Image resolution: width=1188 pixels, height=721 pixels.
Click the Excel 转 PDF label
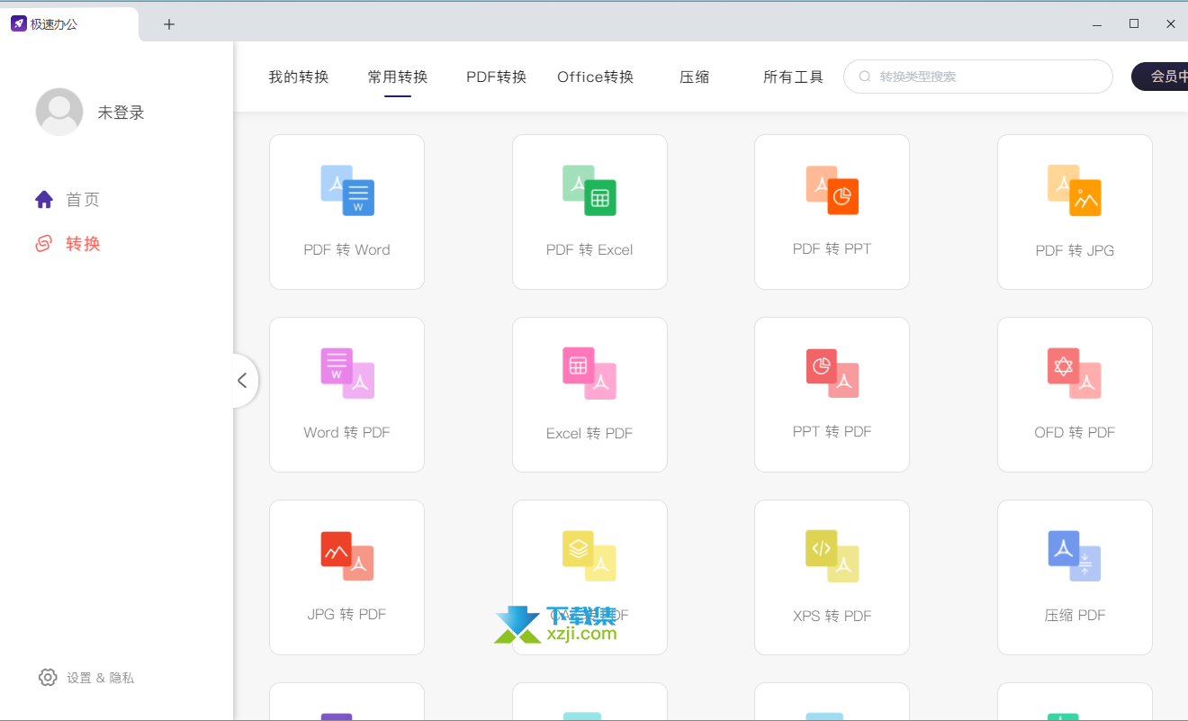click(x=589, y=433)
